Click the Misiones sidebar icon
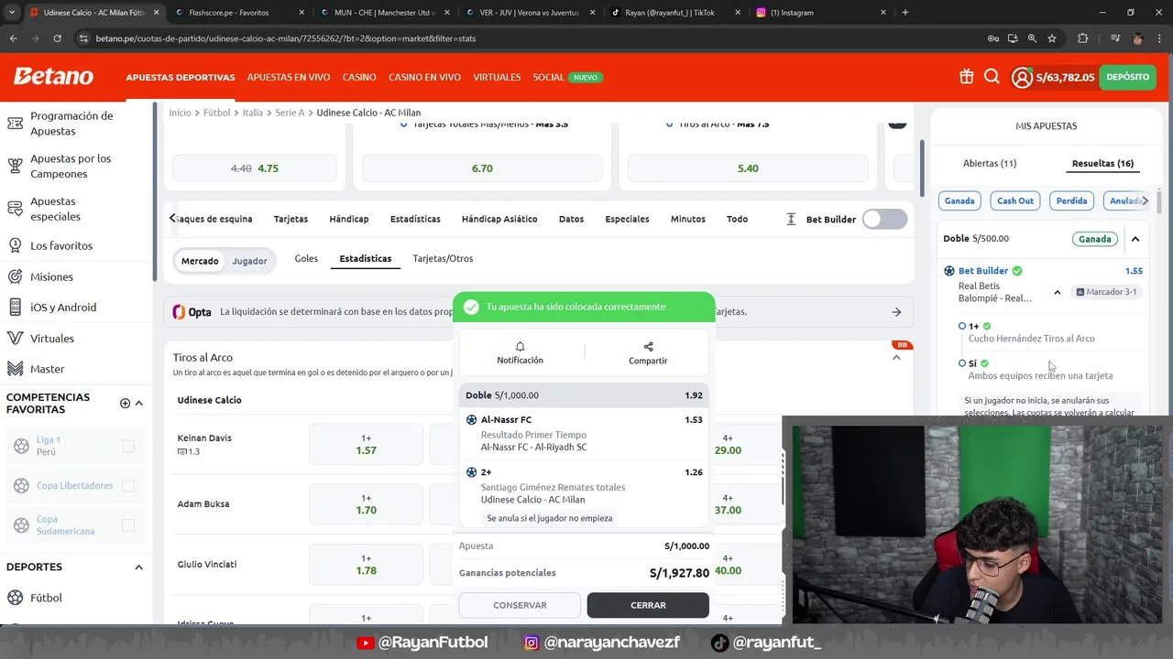Screen dimensions: 1173x659 [15, 276]
